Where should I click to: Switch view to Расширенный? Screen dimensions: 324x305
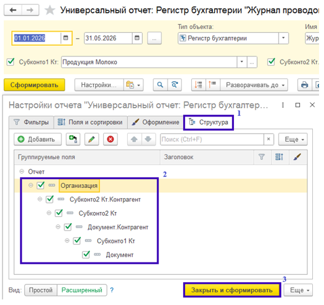(x=82, y=290)
